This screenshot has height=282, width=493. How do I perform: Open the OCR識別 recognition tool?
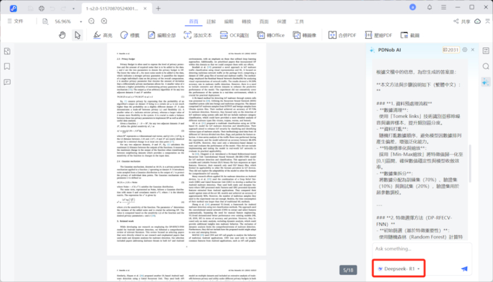[236, 35]
